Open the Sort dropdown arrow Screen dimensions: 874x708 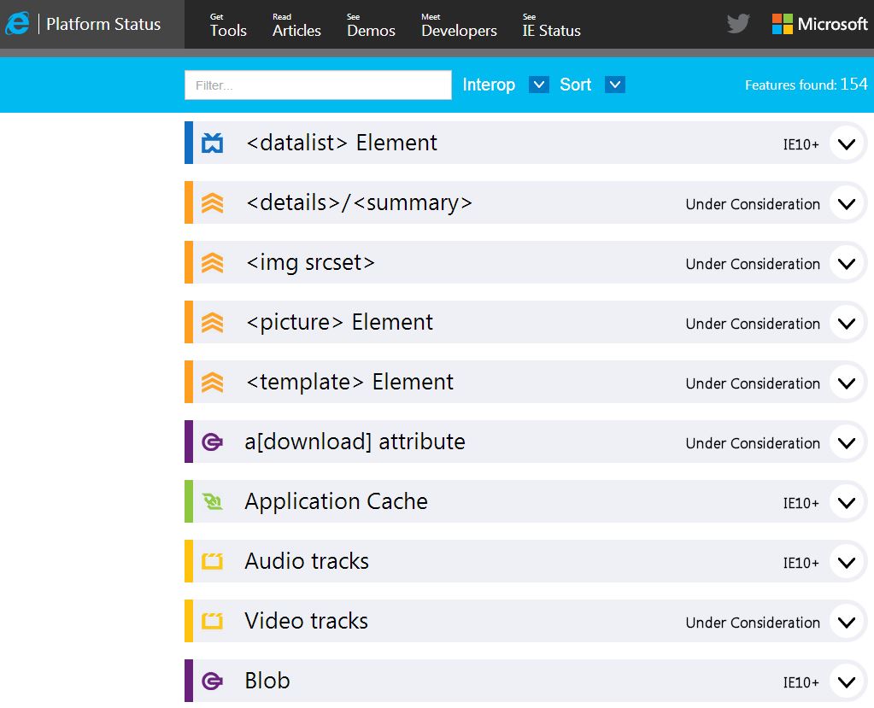[615, 85]
